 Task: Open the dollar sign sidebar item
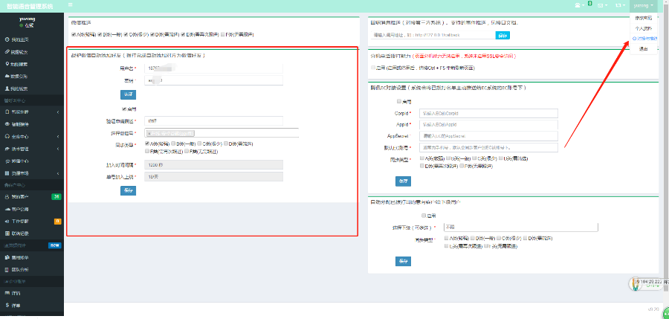point(32,306)
